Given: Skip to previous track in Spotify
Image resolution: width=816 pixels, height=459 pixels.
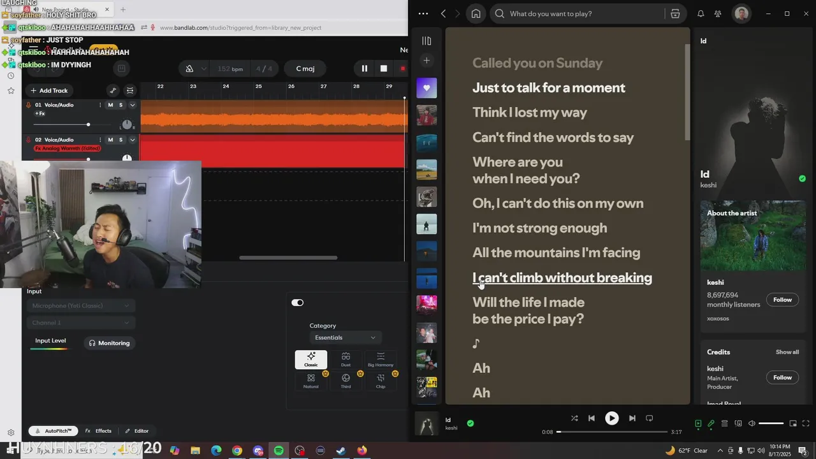Looking at the screenshot, I should pos(592,418).
